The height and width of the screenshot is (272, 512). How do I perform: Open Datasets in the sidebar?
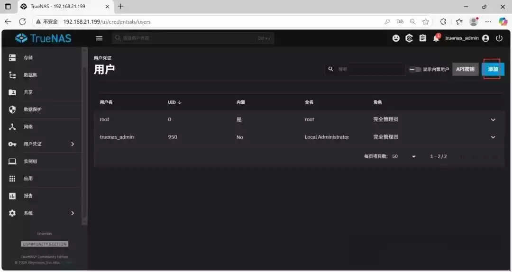pyautogui.click(x=41, y=75)
